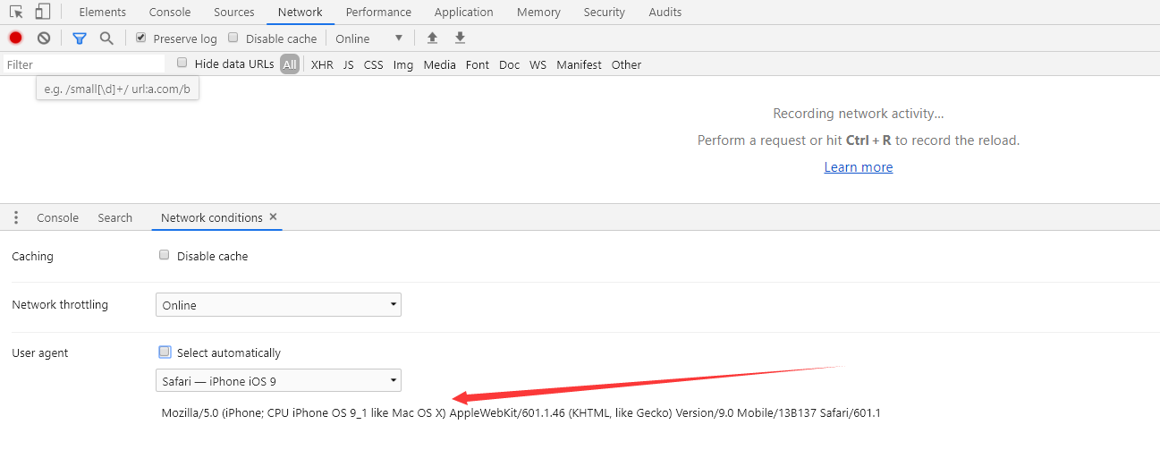
Task: Filter requests by Media
Action: (x=440, y=64)
